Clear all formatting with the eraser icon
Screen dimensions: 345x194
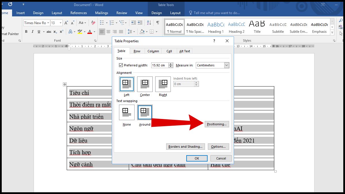pos(93,23)
